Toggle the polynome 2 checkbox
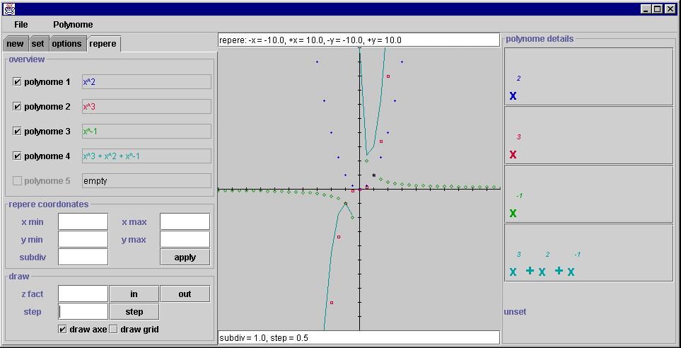This screenshot has height=348, width=681. [x=18, y=107]
